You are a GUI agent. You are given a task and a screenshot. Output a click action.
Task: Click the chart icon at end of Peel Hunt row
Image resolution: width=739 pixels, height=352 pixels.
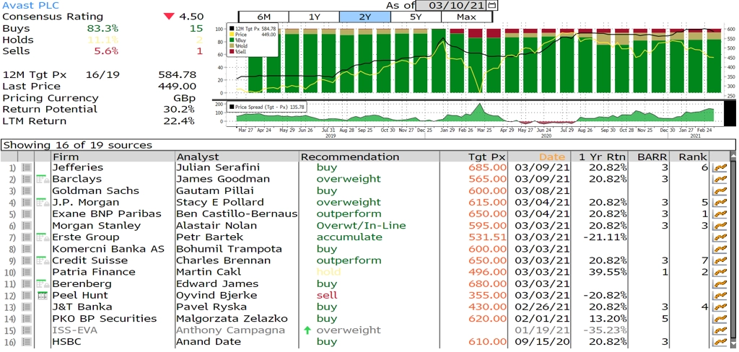pyautogui.click(x=720, y=296)
